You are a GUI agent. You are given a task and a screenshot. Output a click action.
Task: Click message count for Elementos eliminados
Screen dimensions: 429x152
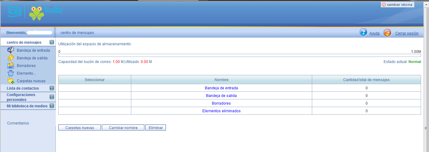[x=366, y=111]
